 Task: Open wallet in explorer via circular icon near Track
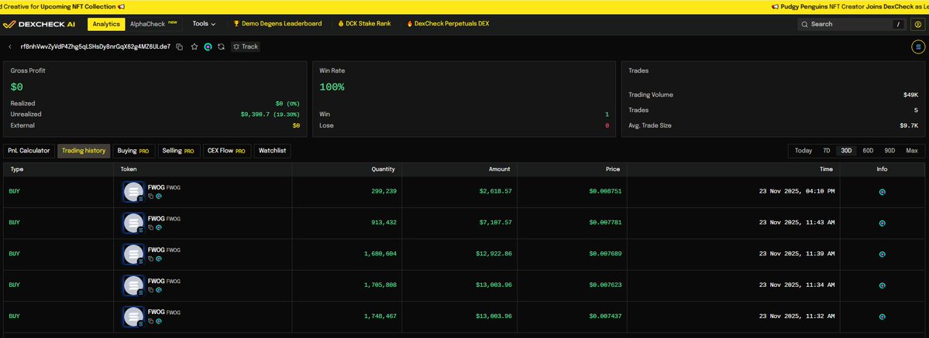coord(208,46)
